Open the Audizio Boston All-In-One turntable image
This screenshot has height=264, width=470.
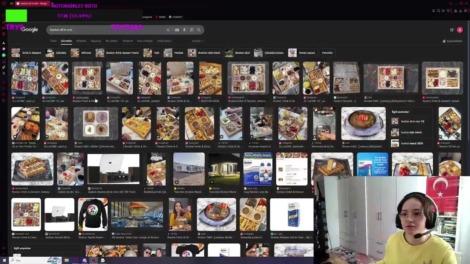(x=113, y=169)
